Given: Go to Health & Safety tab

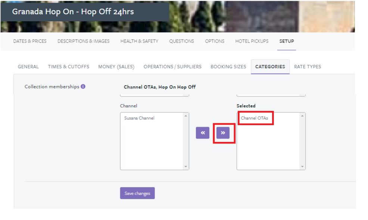Looking at the screenshot, I should (x=139, y=41).
